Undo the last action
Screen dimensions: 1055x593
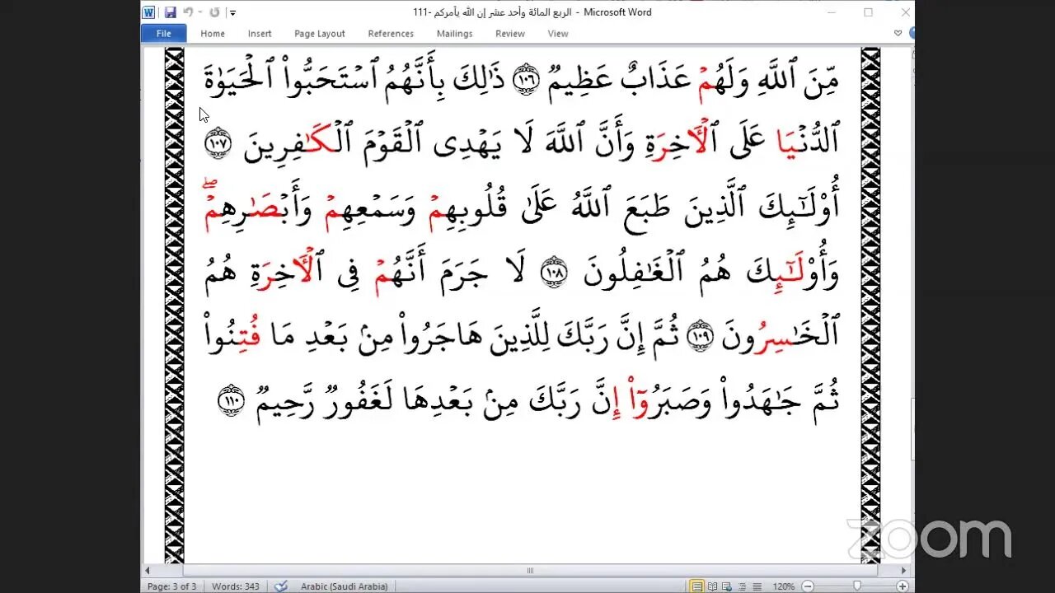(188, 12)
